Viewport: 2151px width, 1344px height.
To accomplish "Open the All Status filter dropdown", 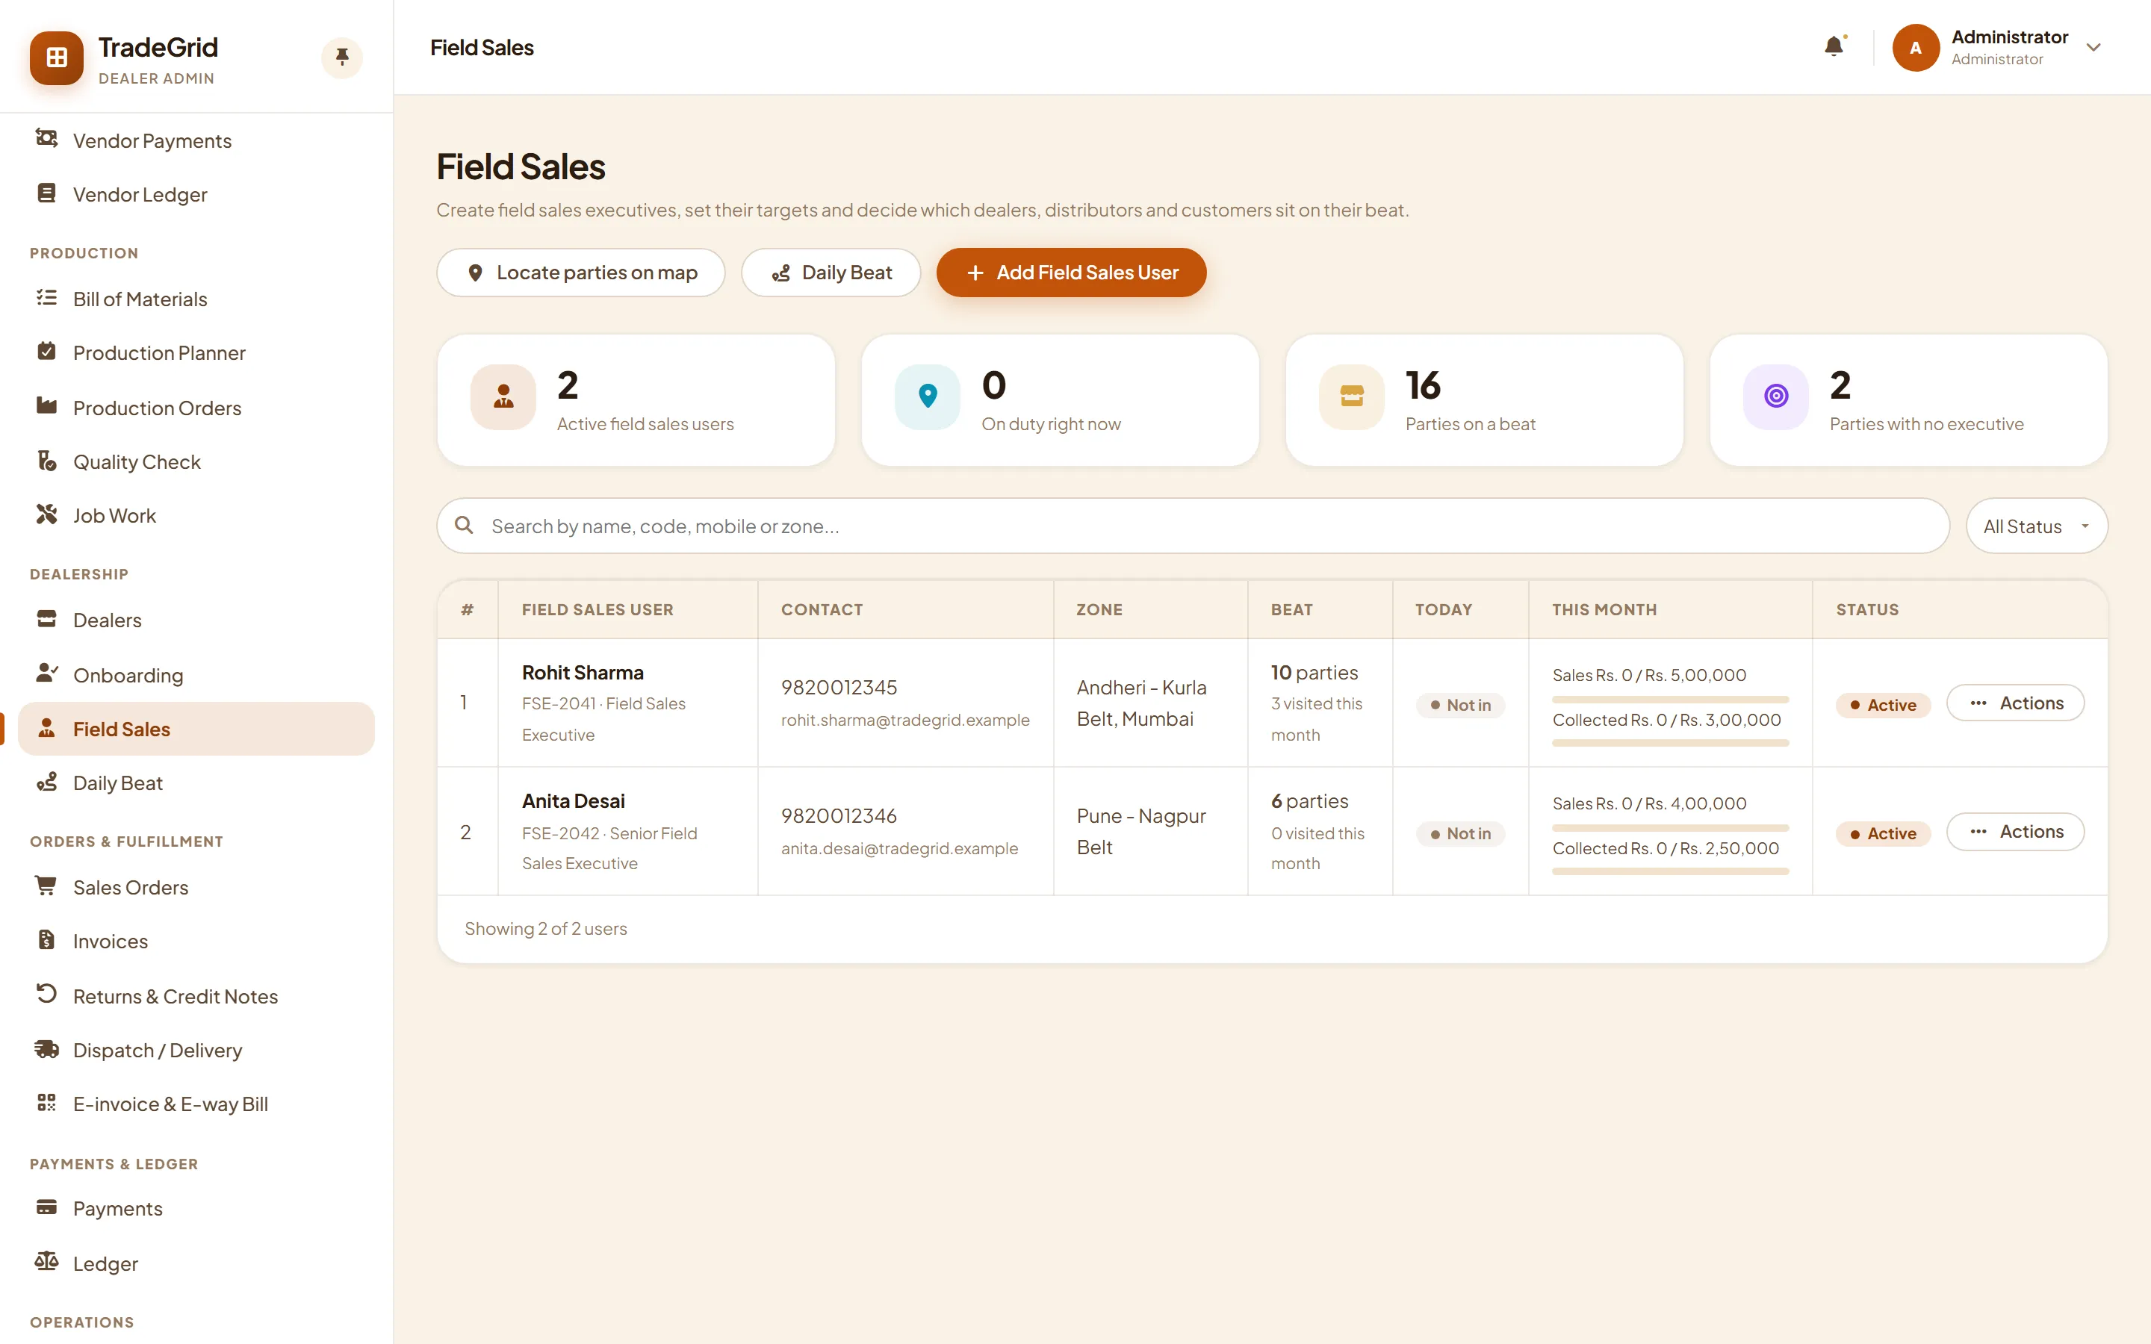I will tap(2035, 526).
